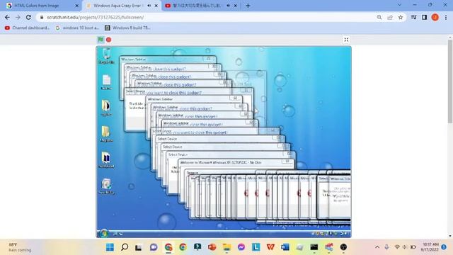Open Windows Start menu on taskbar
The height and width of the screenshot is (255, 453).
pos(110,247)
